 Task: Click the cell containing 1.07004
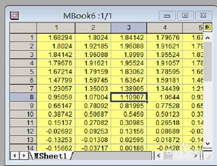[x=93, y=97]
